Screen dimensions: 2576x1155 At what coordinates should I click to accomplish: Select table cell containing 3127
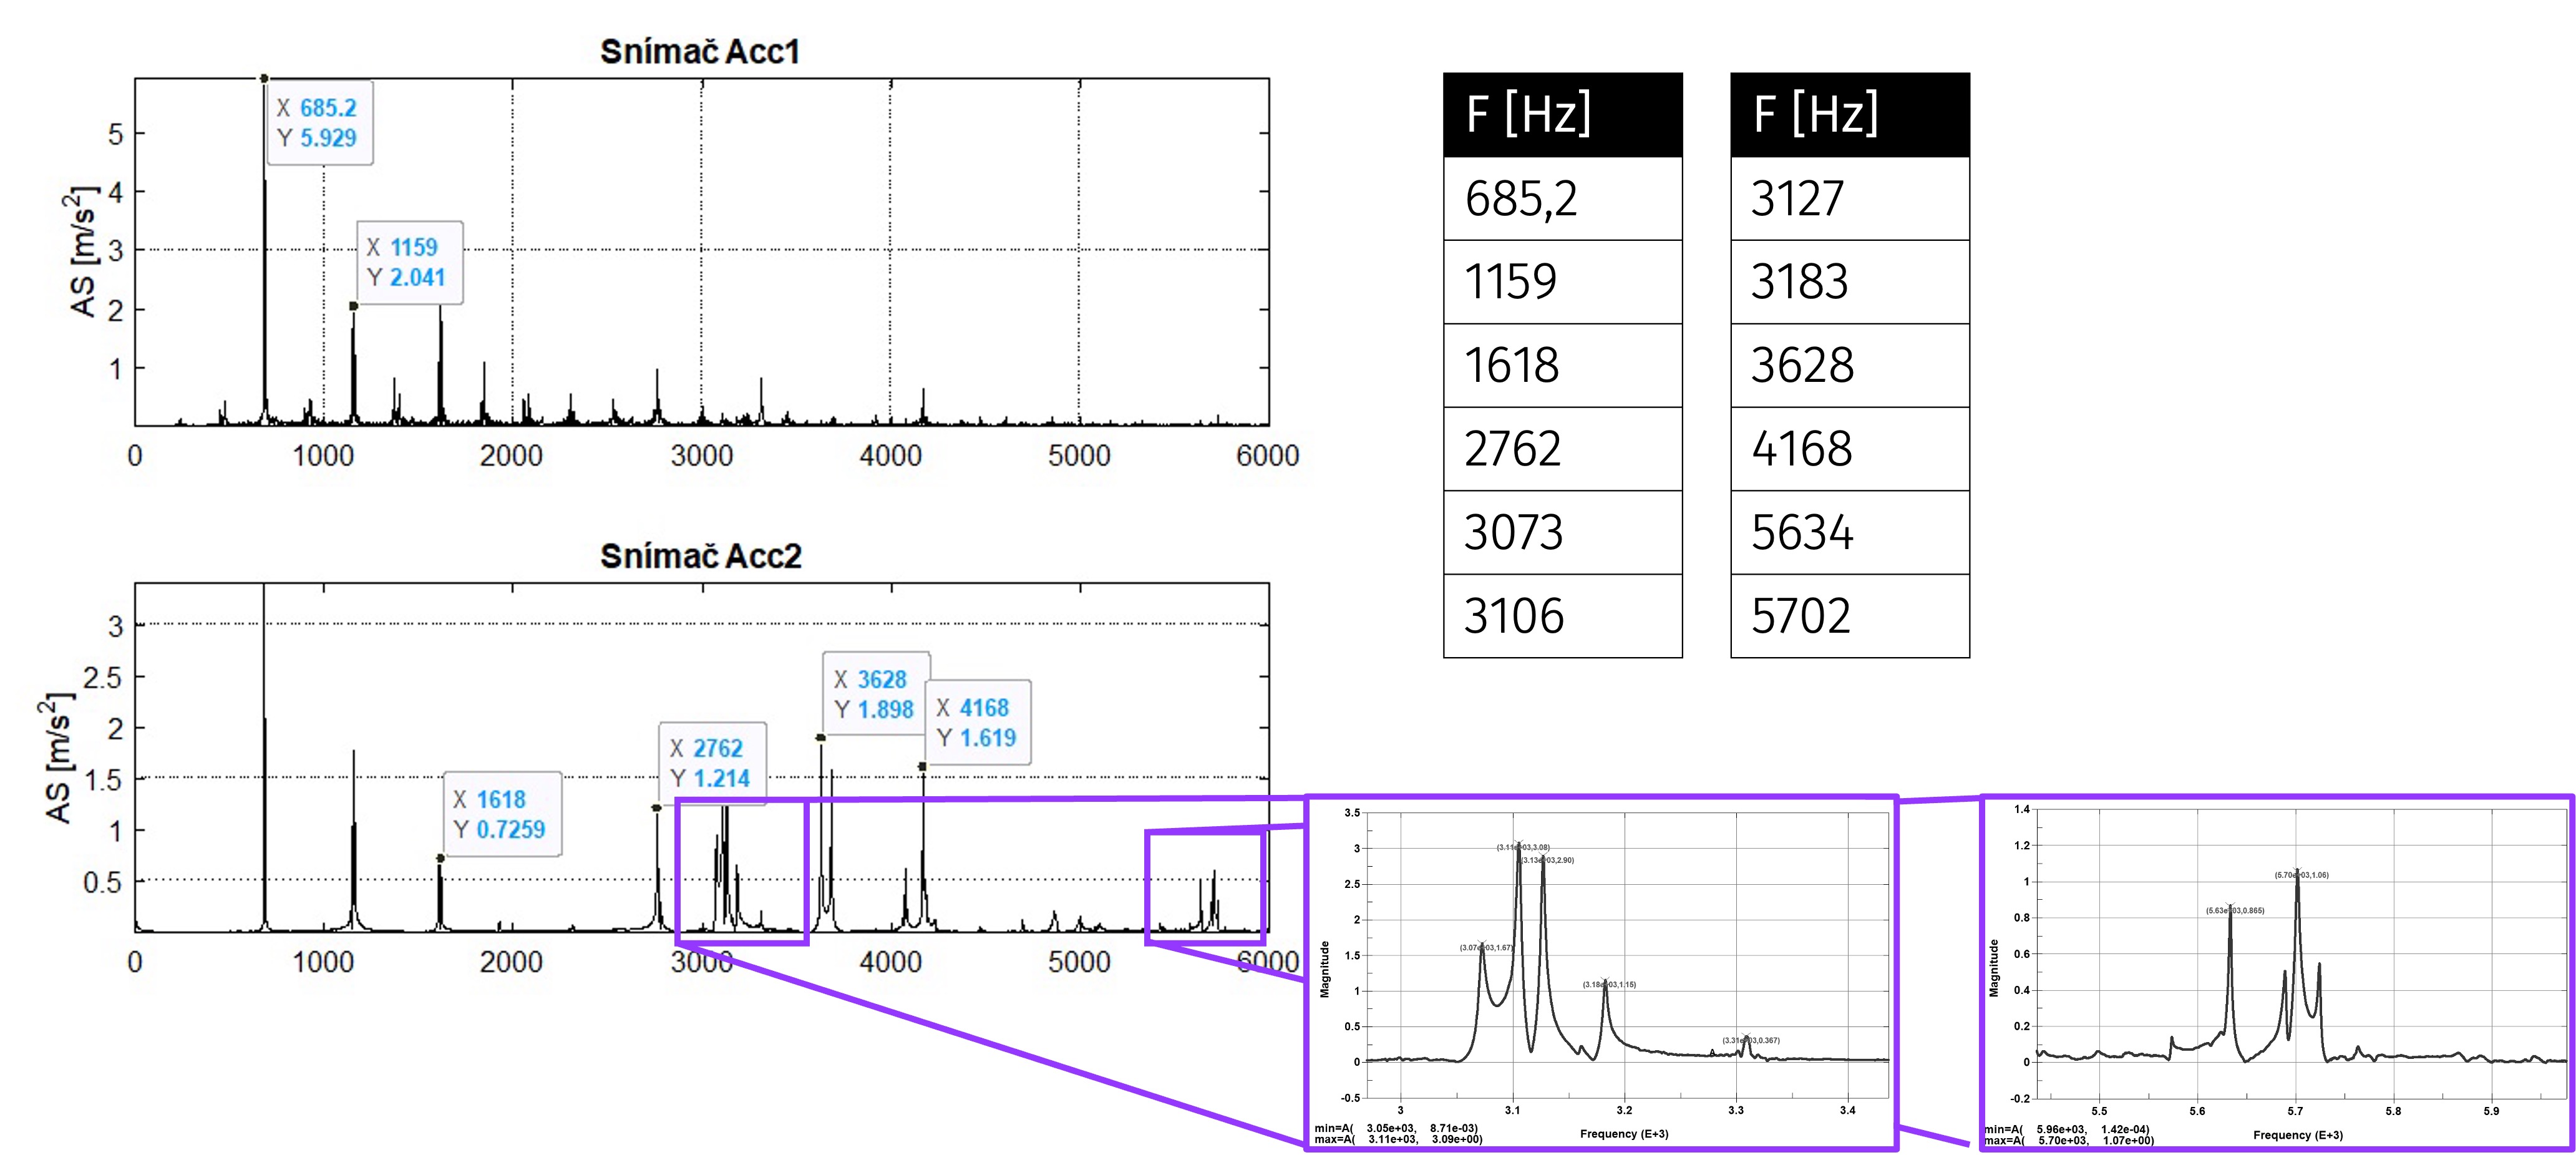pos(1849,198)
